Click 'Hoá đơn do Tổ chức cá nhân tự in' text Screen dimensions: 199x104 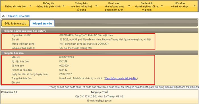(x=81, y=78)
